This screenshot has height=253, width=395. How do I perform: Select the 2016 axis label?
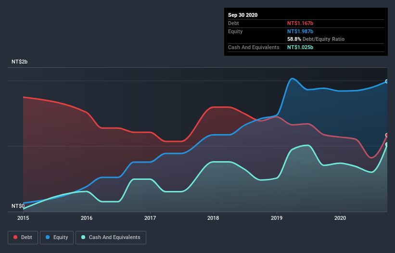click(87, 218)
